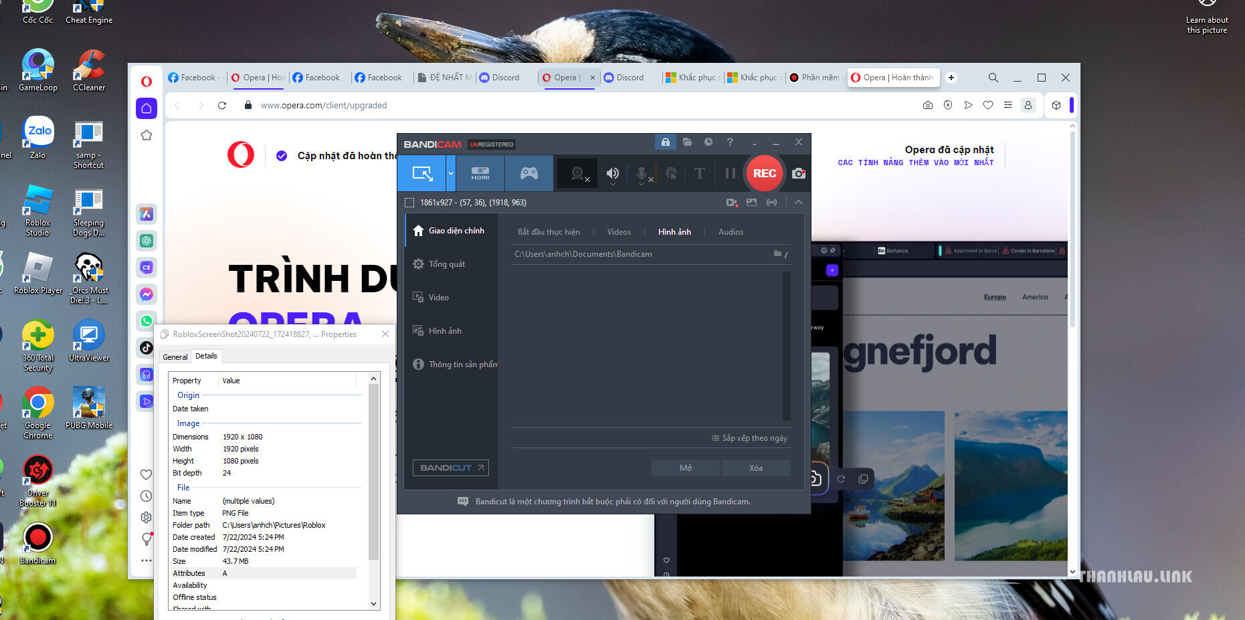Viewport: 1245px width, 620px height.
Task: Toggle text overlay T icon
Action: (699, 173)
